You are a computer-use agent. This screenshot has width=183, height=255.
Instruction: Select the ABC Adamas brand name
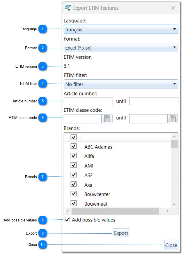coord(98,147)
